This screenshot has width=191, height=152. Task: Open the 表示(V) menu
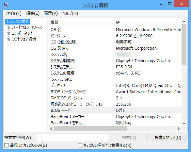point(51,13)
